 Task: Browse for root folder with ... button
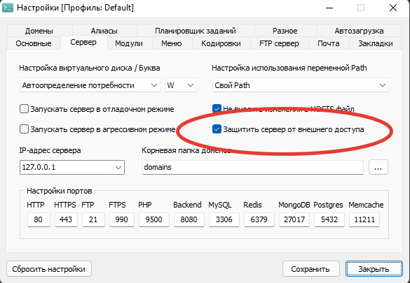pos(378,167)
